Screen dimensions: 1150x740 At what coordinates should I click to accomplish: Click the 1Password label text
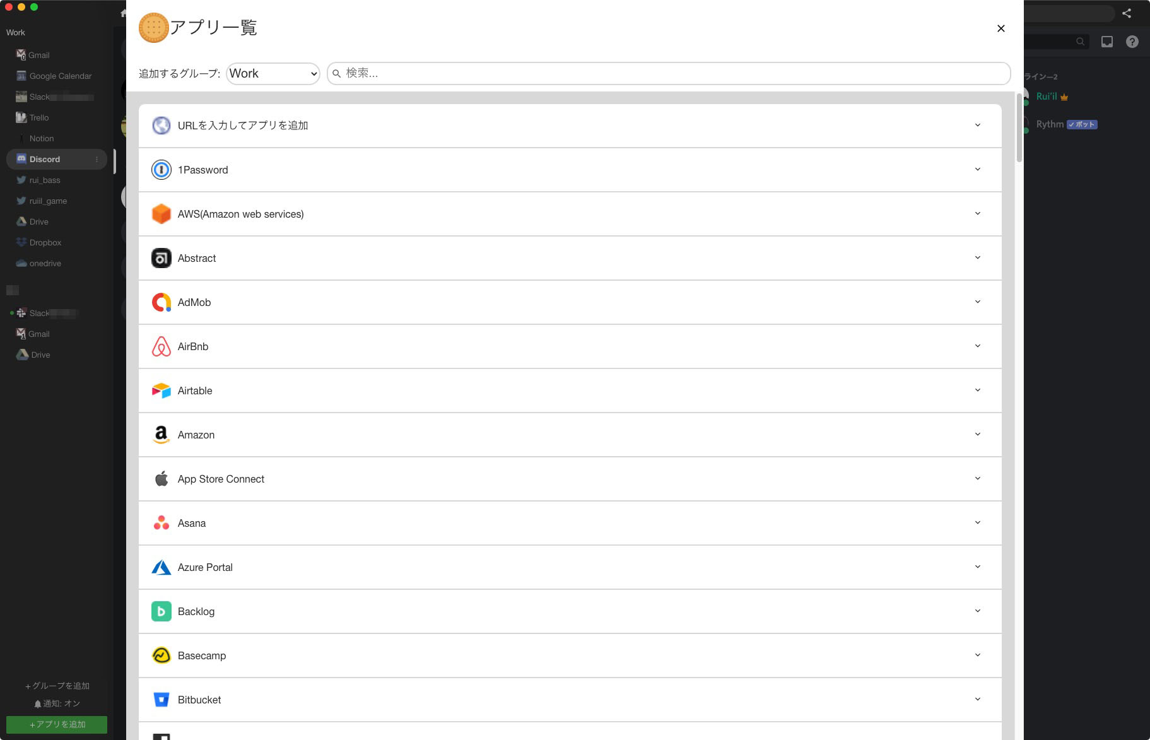click(203, 170)
